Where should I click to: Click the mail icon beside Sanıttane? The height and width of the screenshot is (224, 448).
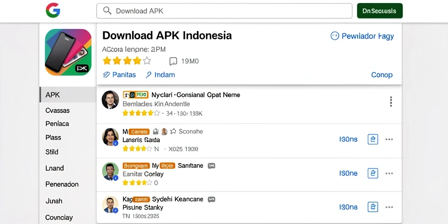click(211, 166)
